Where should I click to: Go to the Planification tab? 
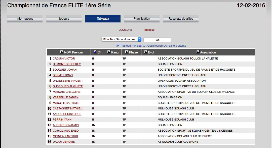click(142, 19)
